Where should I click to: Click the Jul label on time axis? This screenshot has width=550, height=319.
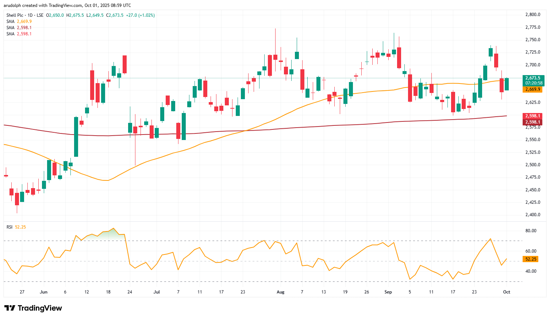click(157, 292)
